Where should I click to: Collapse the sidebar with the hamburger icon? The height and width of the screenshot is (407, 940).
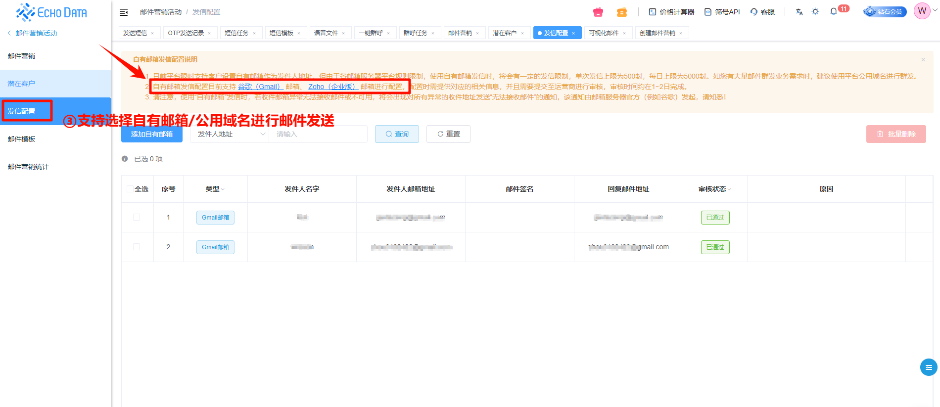click(x=124, y=12)
